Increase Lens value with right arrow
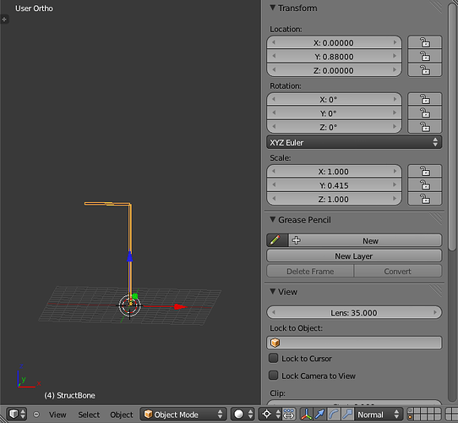This screenshot has height=423, width=458. click(x=435, y=312)
